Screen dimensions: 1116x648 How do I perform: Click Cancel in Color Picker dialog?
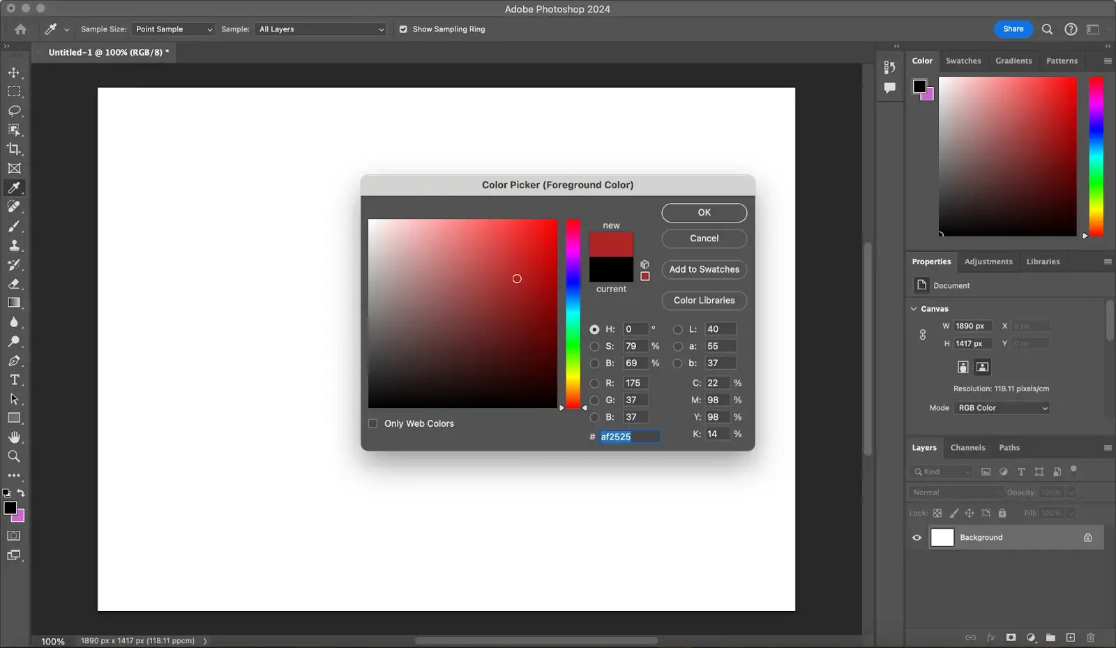(x=704, y=239)
